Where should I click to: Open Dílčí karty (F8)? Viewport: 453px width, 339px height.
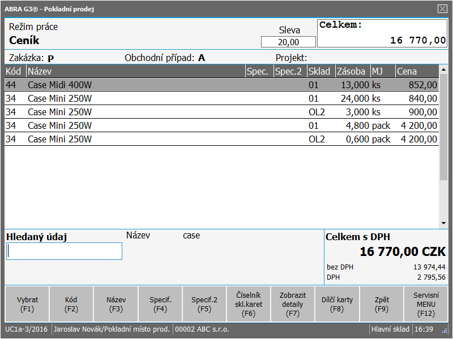[x=337, y=304]
